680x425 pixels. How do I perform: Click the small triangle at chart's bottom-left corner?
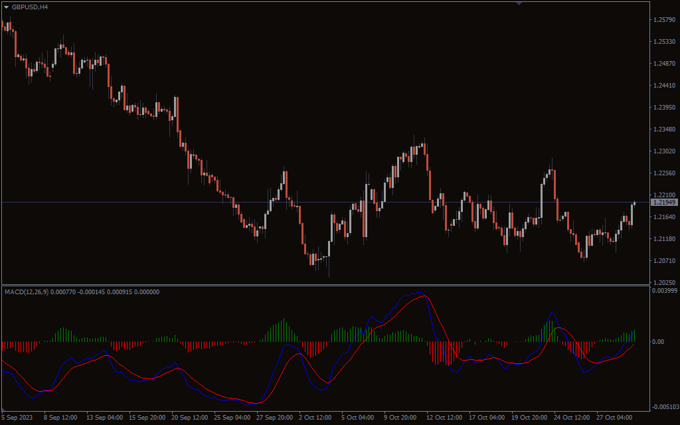pyautogui.click(x=4, y=409)
